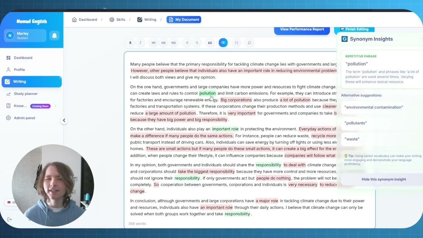Go to Writing breadcrumb

pyautogui.click(x=147, y=20)
